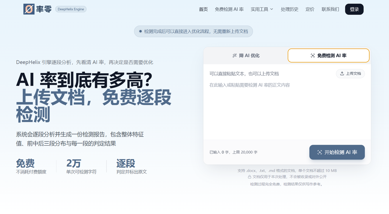Click the upload arrow icon on 上传文档

[342, 74]
